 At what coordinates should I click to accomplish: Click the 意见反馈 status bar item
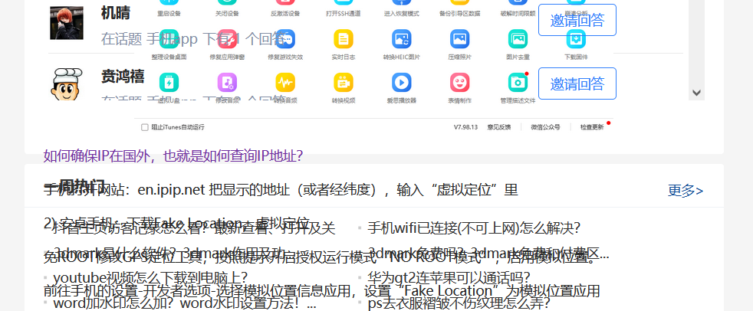[x=501, y=127]
